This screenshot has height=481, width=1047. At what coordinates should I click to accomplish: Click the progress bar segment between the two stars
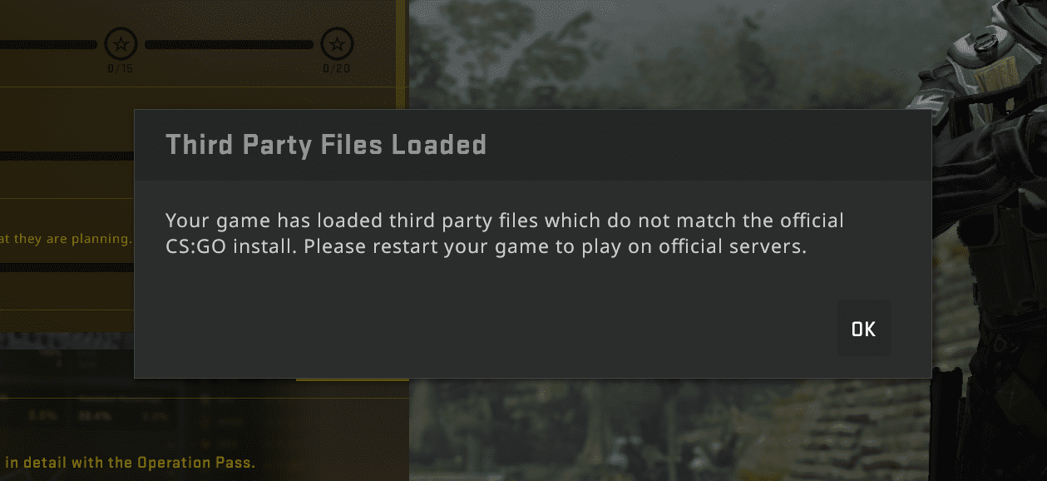[x=229, y=44]
